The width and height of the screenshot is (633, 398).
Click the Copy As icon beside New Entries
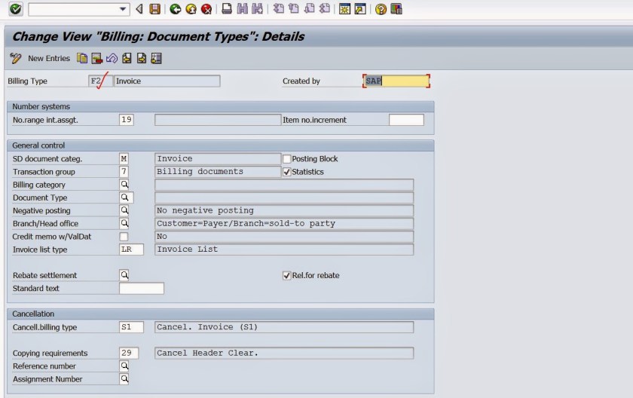[x=82, y=58]
